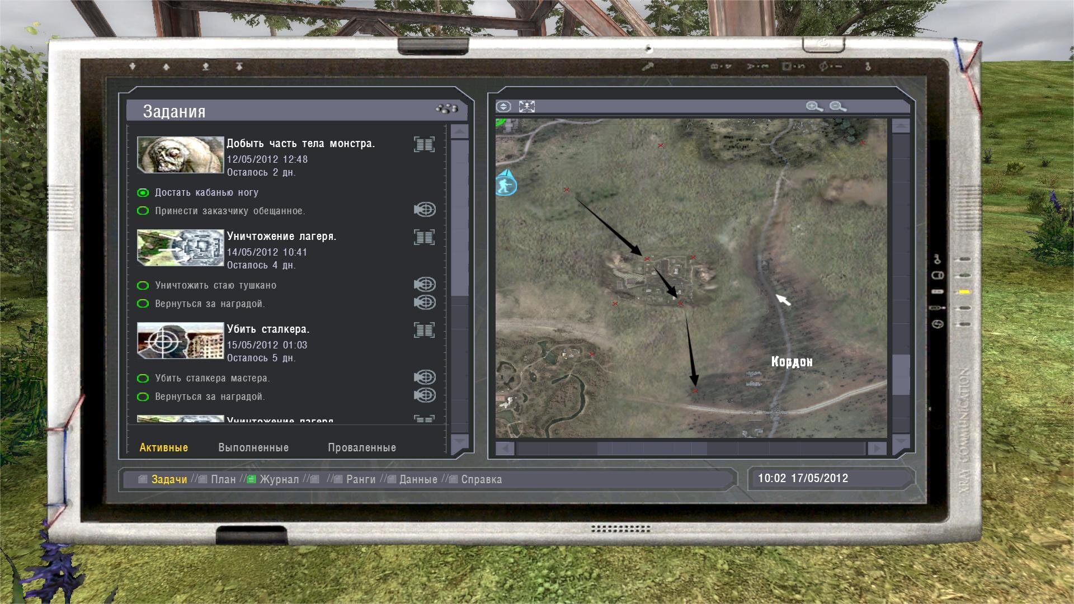Click the PDA power button
Image resolution: width=1074 pixels, height=604 pixels.
(x=823, y=44)
